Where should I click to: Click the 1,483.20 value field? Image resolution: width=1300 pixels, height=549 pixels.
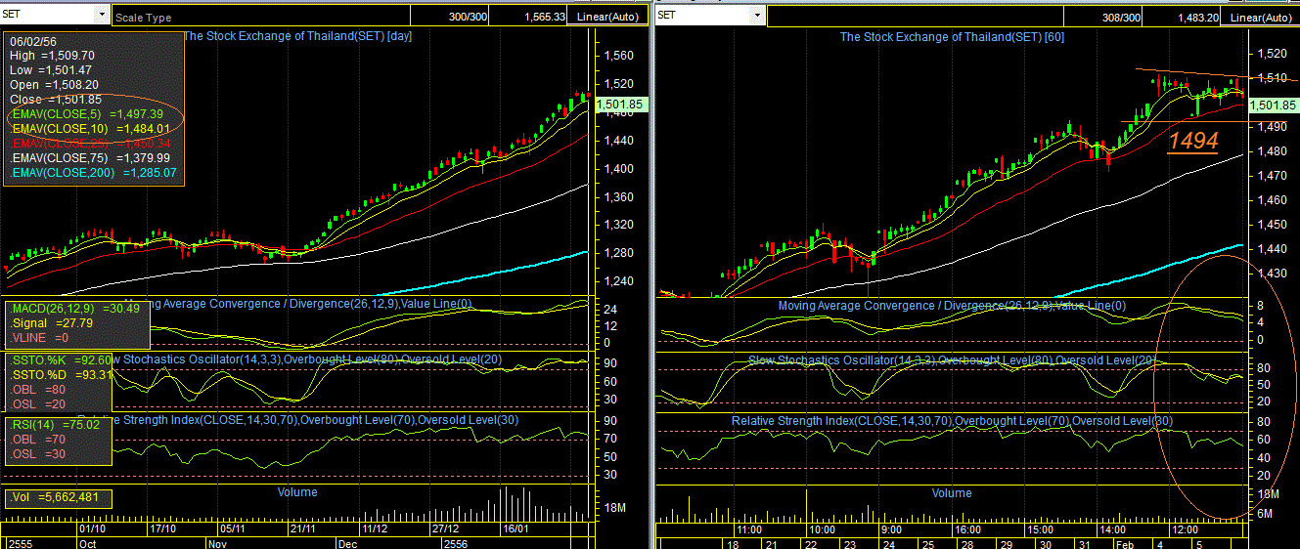tap(1197, 17)
